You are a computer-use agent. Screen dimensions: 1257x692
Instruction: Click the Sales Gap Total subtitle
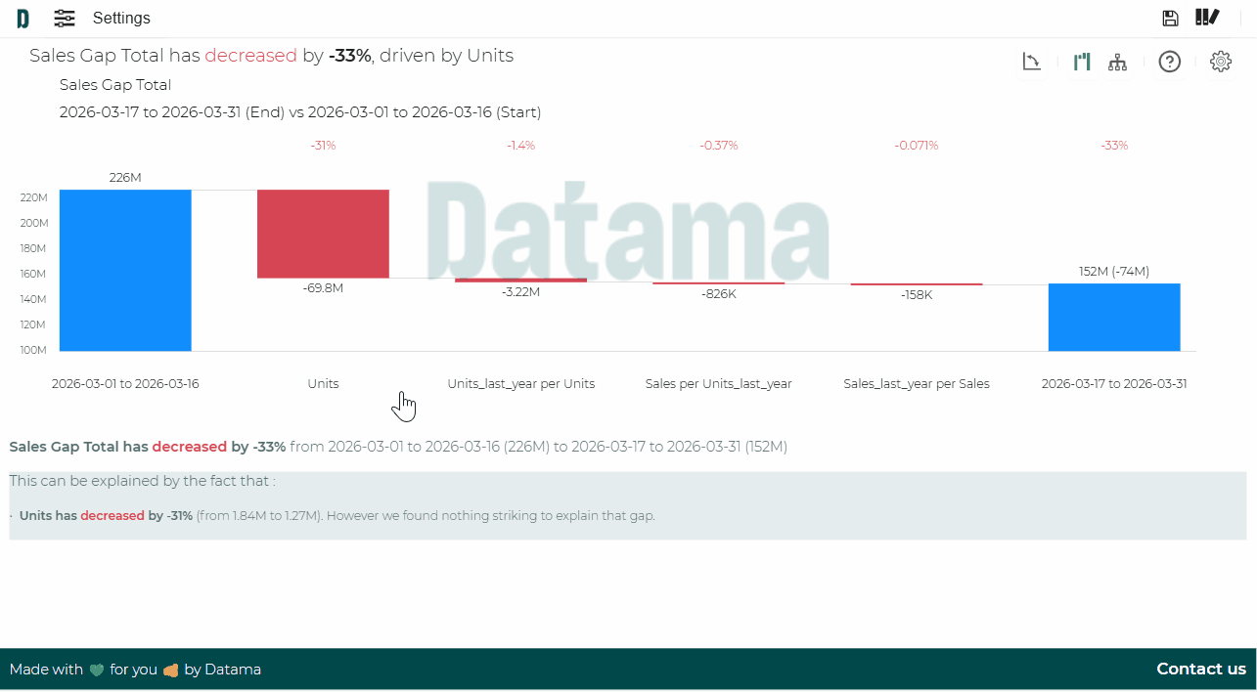[115, 85]
